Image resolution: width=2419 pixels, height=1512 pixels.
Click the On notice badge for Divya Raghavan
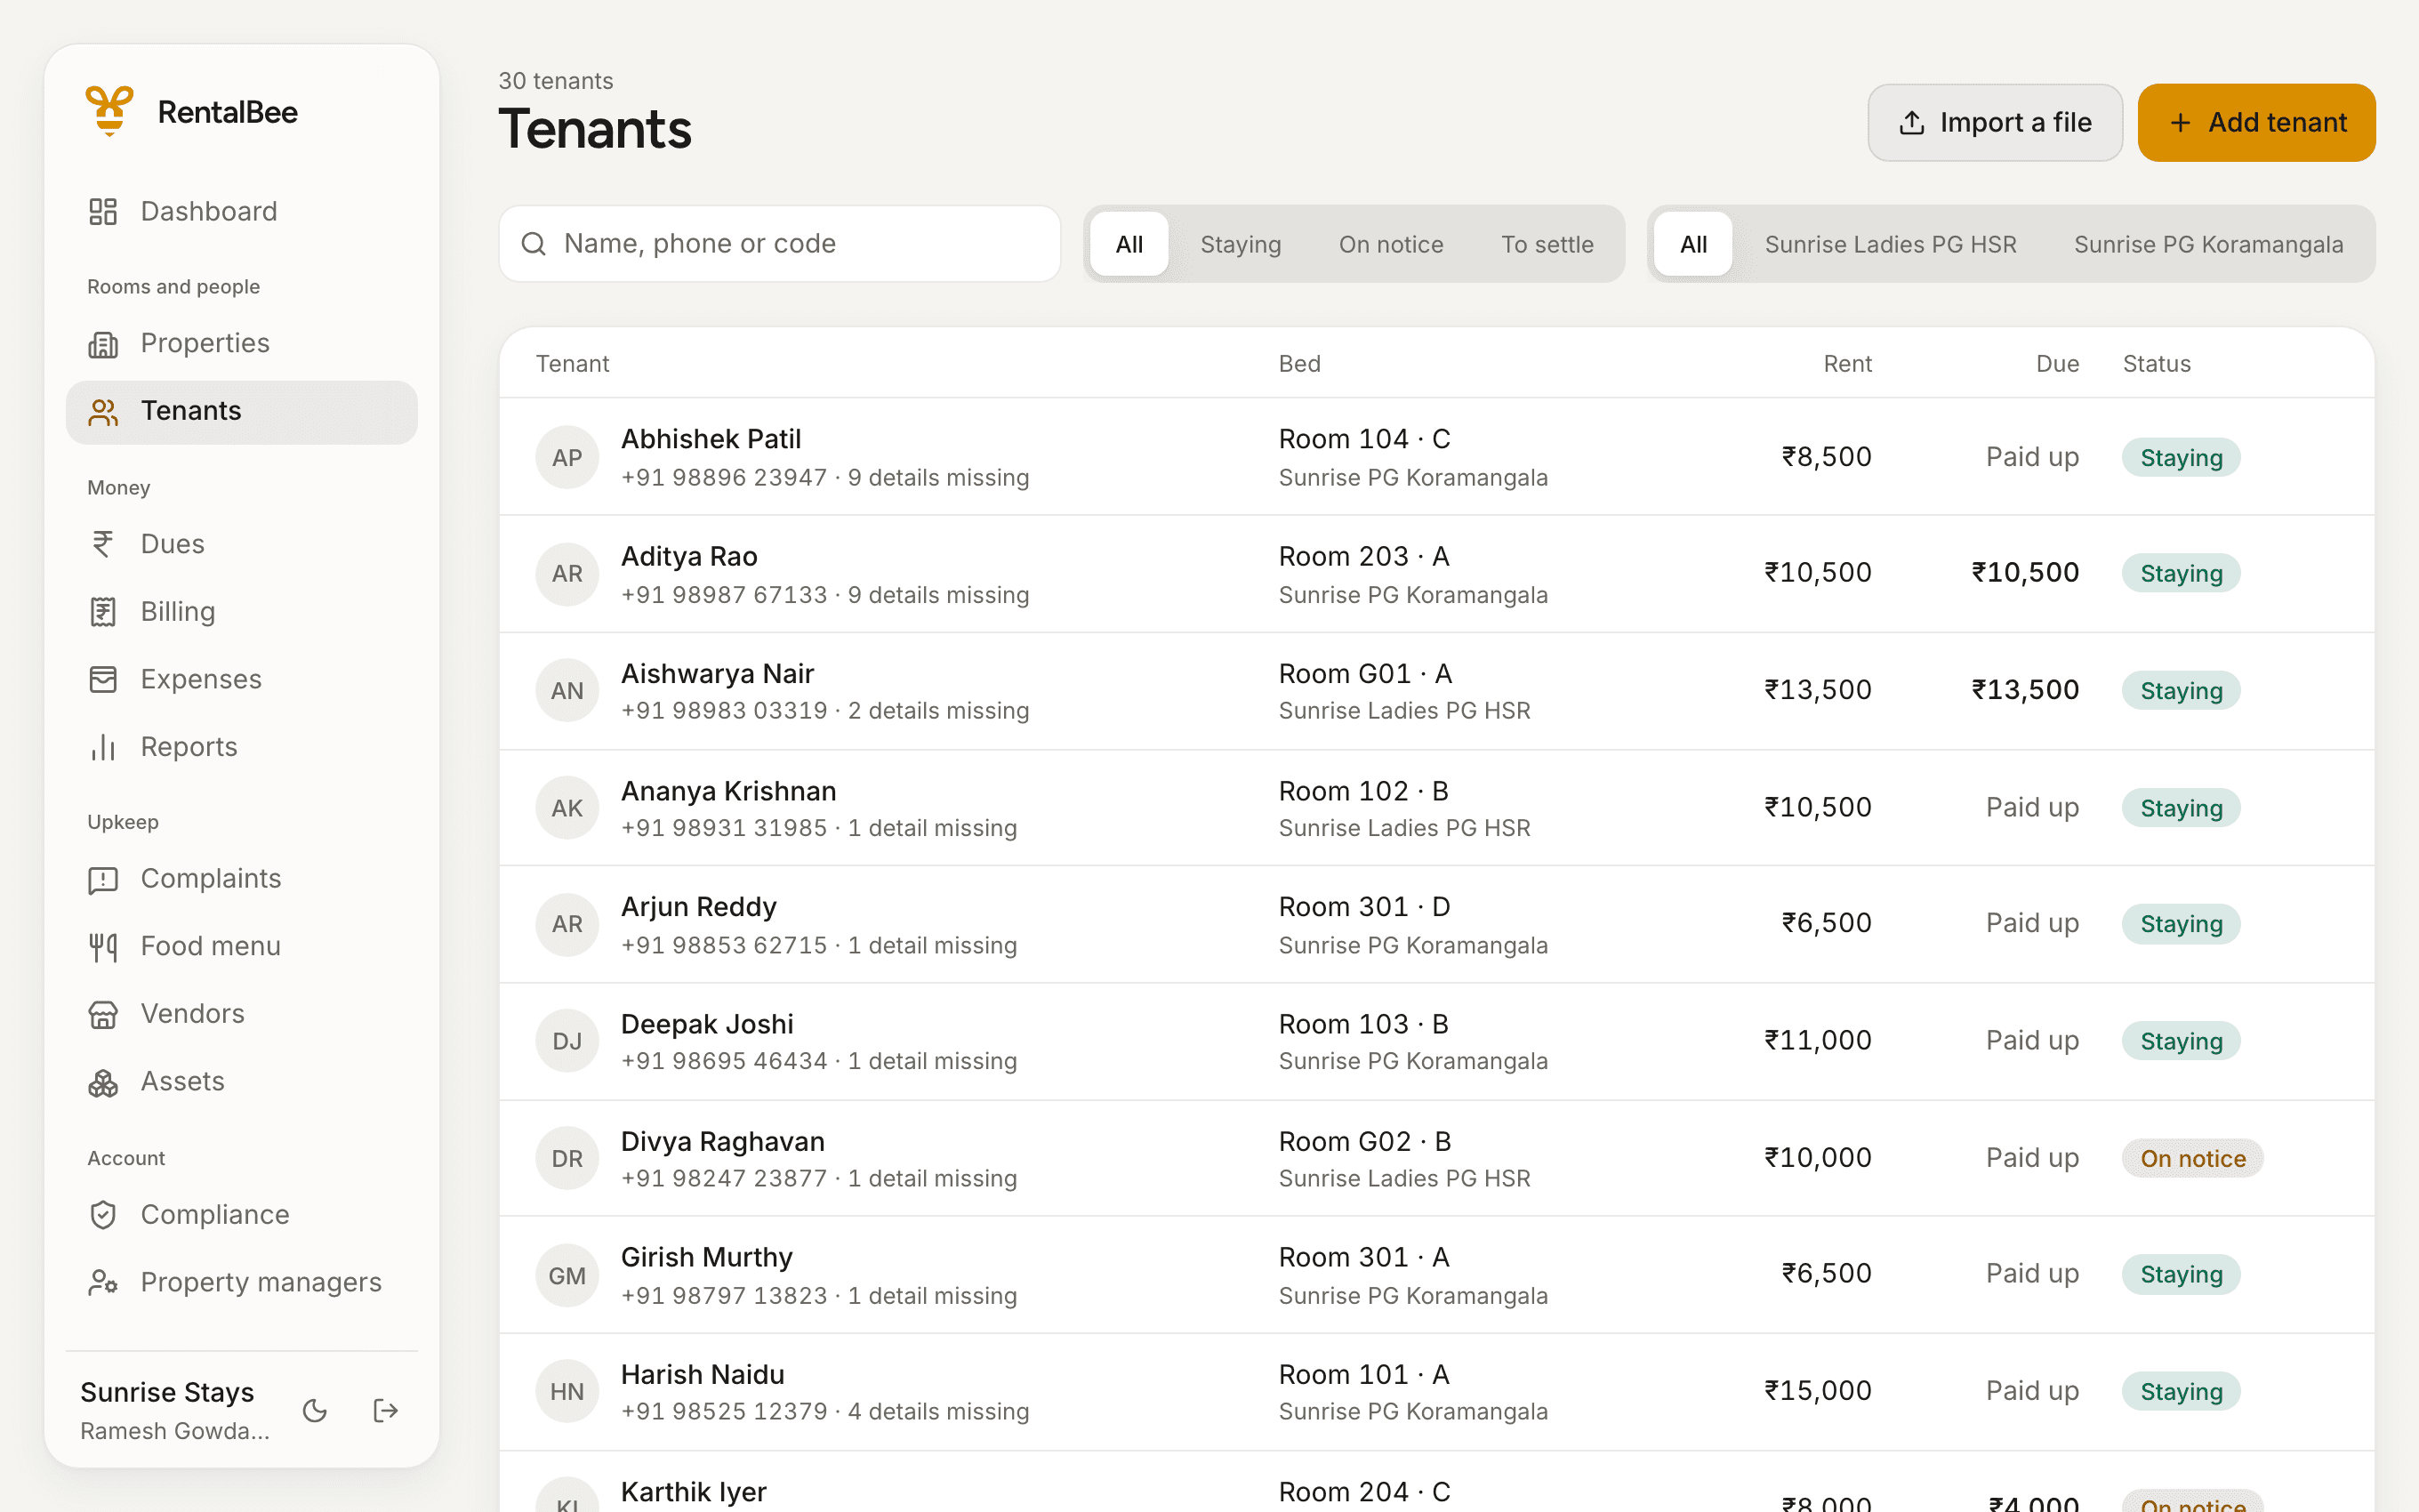[x=2192, y=1158]
